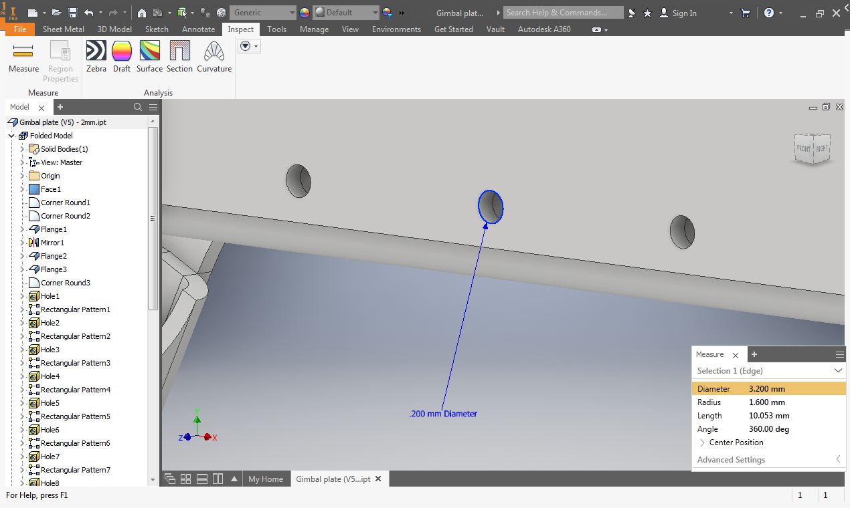This screenshot has width=850, height=508.
Task: Start Draft analysis
Action: coord(122,57)
